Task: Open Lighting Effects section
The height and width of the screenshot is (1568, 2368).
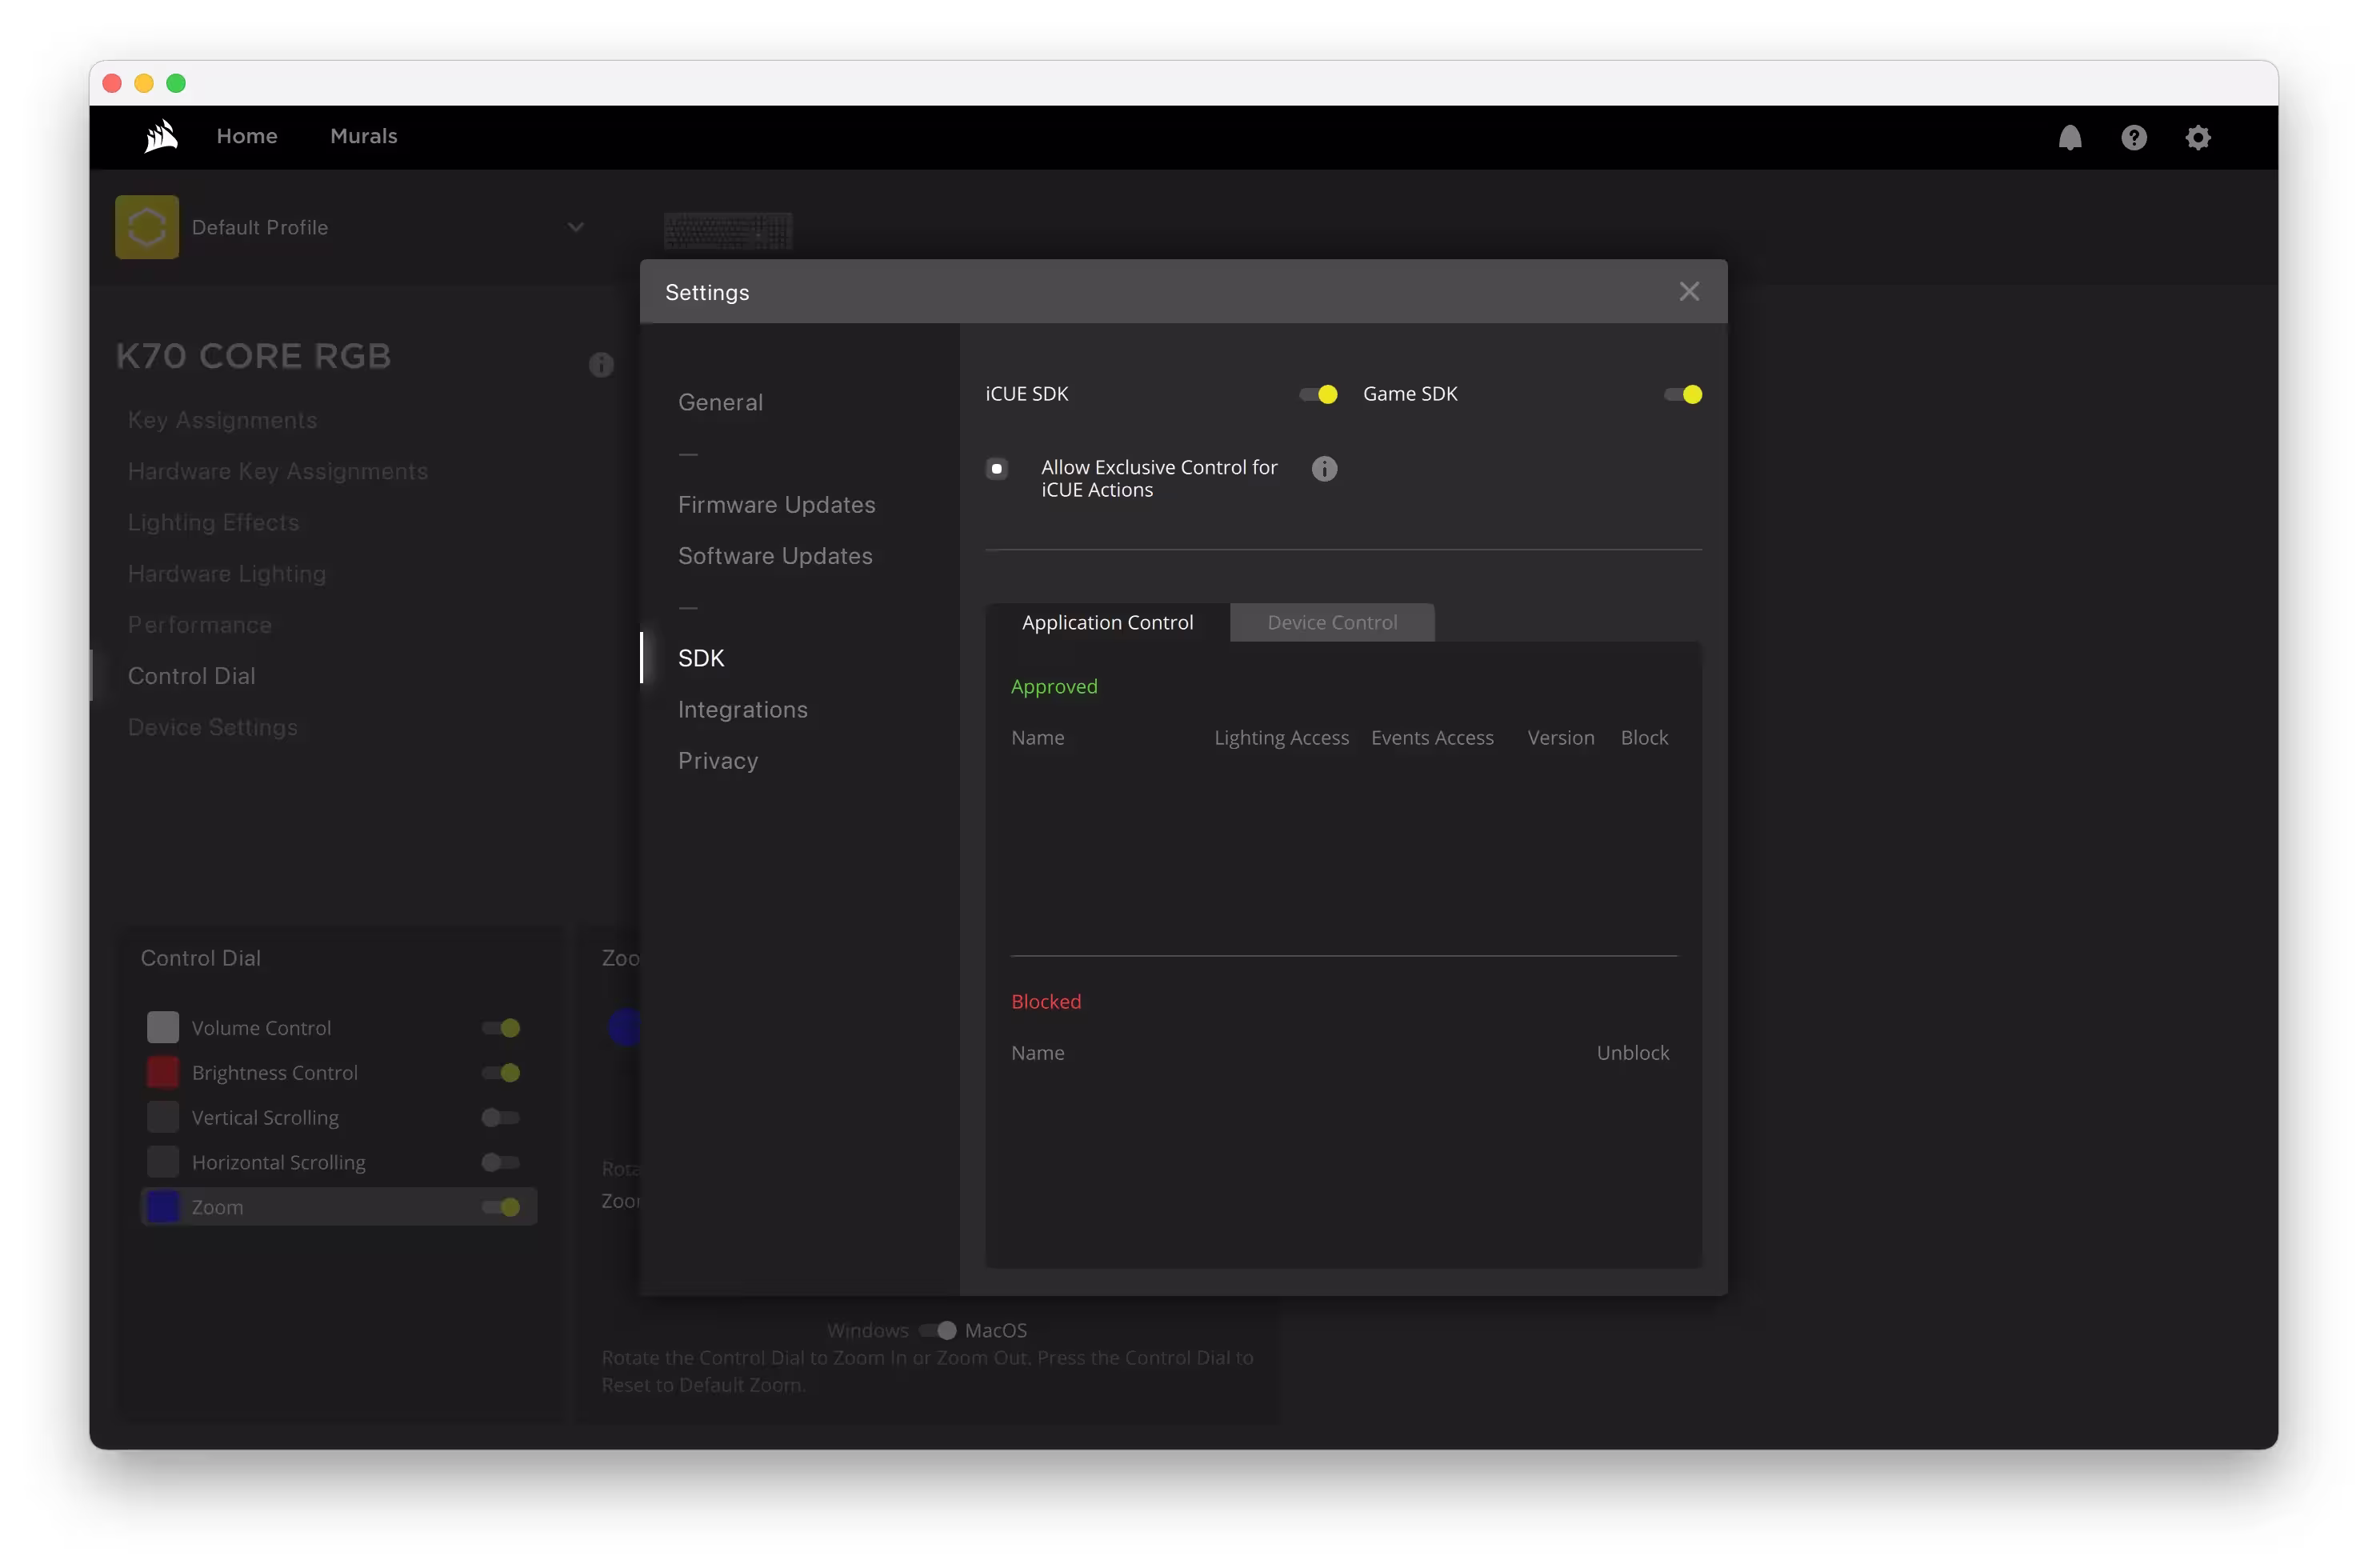Action: pos(213,522)
